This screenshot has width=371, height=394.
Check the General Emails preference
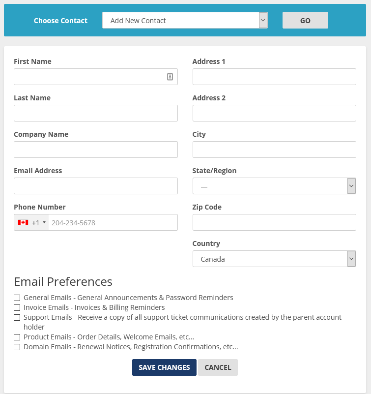17,298
